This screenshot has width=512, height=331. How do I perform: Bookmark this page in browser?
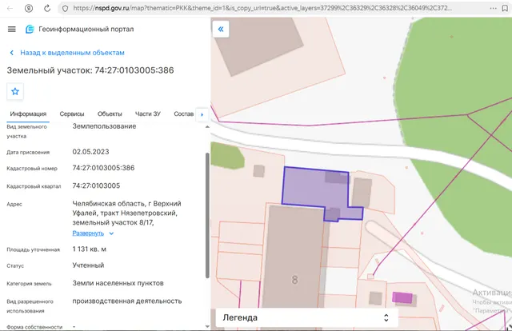pyautogui.click(x=505, y=8)
